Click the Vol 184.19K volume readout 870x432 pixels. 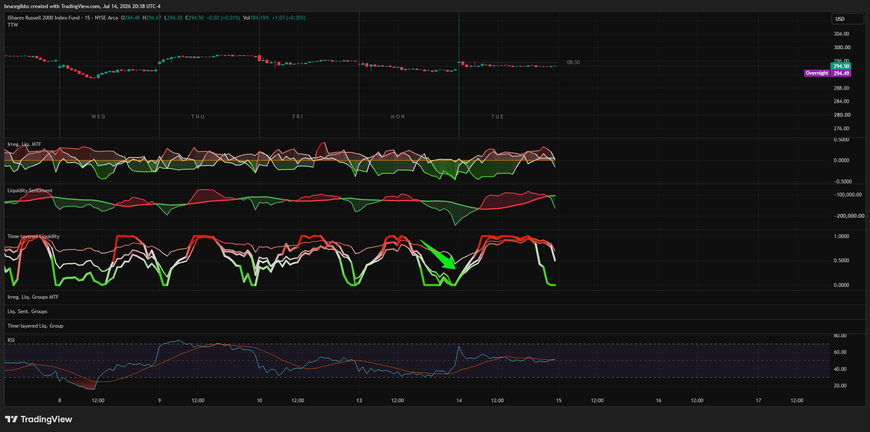pyautogui.click(x=257, y=18)
